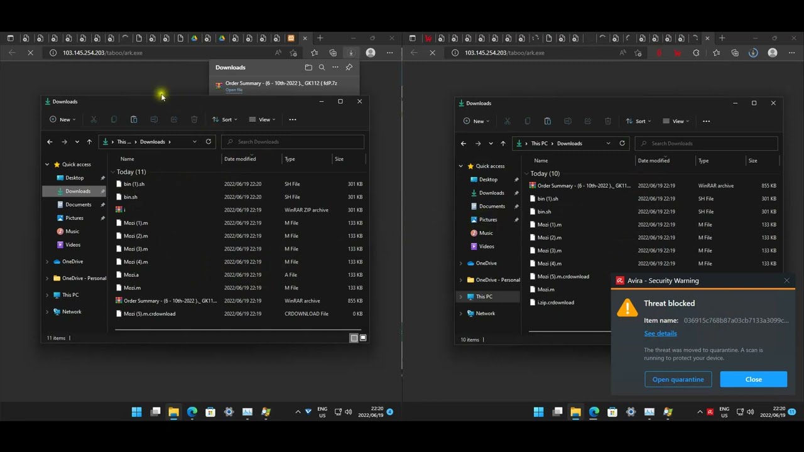The image size is (804, 452).
Task: Click Open quarantine button in Avira popup
Action: pos(678,379)
